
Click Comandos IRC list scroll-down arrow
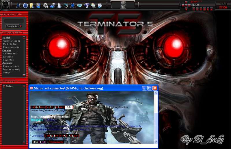24,76
